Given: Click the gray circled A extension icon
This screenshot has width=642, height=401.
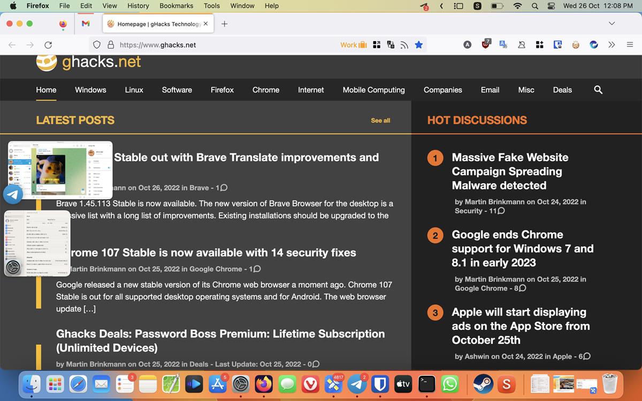Looking at the screenshot, I should click(x=468, y=45).
